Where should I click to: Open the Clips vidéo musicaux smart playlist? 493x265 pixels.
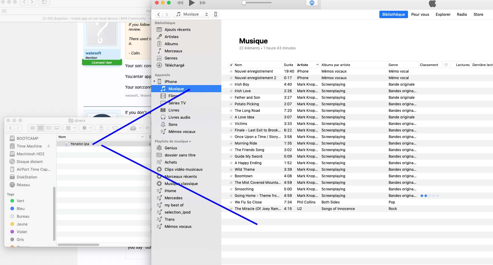(183, 169)
